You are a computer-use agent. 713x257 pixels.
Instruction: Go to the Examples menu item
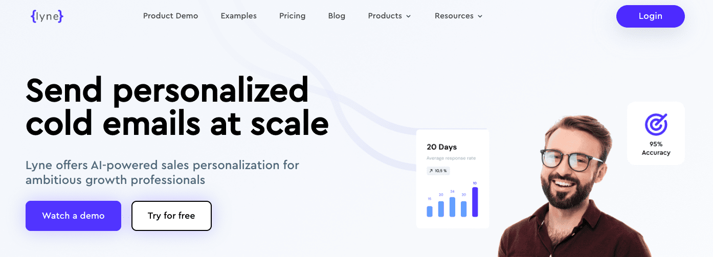tap(239, 16)
